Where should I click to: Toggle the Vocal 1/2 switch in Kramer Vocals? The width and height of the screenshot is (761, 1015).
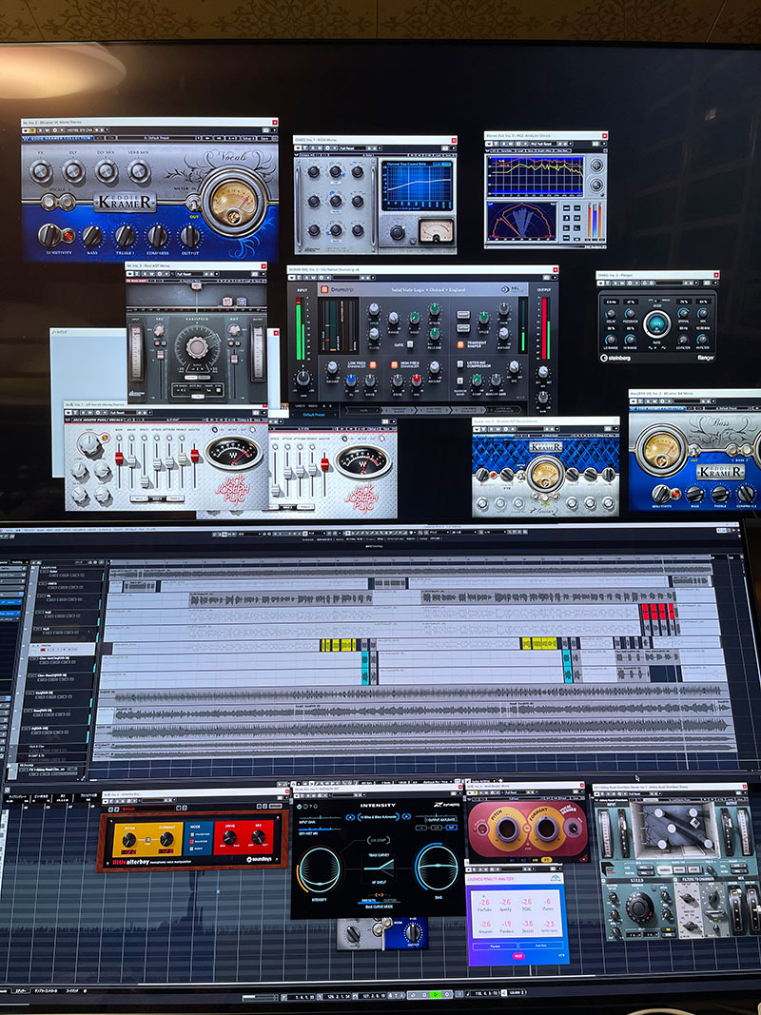[x=58, y=202]
